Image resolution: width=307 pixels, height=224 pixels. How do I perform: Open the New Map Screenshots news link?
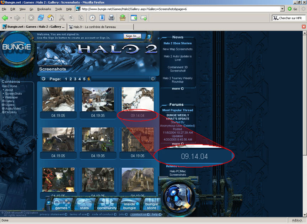coord(178,49)
